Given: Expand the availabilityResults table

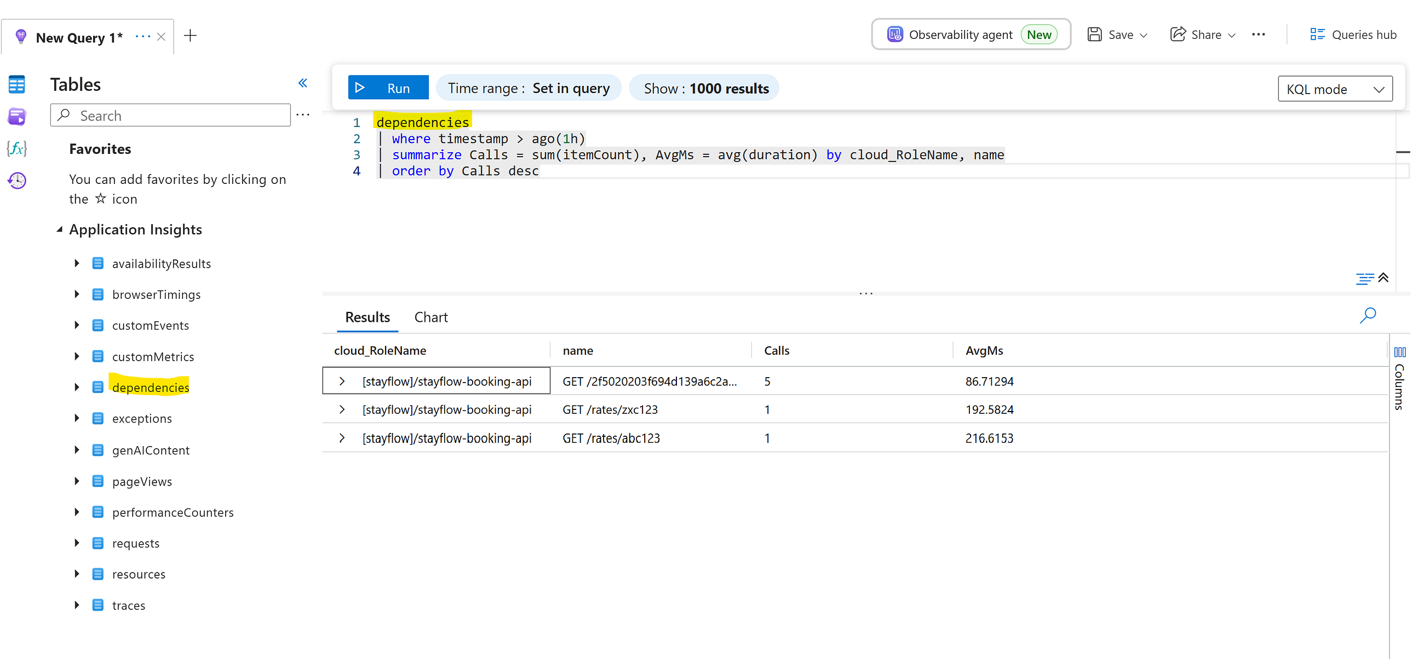Looking at the screenshot, I should pyautogui.click(x=77, y=263).
